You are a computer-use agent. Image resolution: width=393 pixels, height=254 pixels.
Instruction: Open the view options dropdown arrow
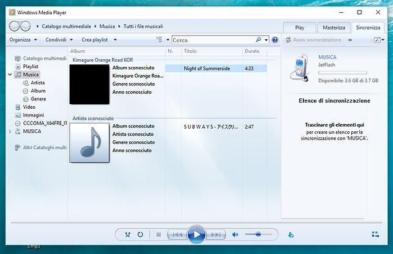(168, 40)
